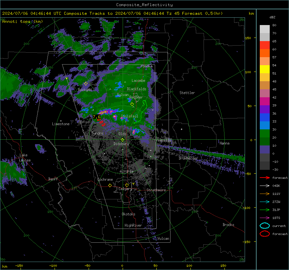
Task: Click the yellow swatch in dBZ scale
Action: point(265,69)
